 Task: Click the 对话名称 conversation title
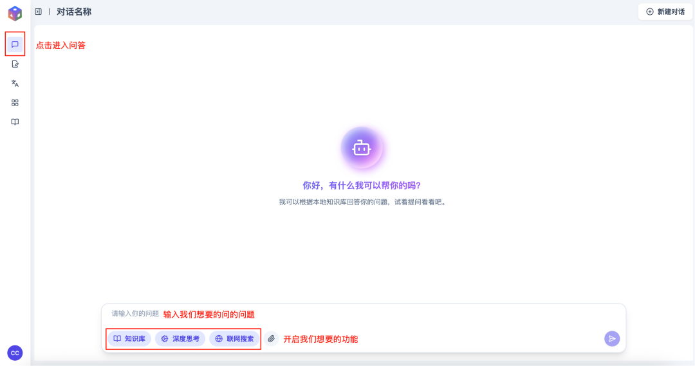(74, 12)
